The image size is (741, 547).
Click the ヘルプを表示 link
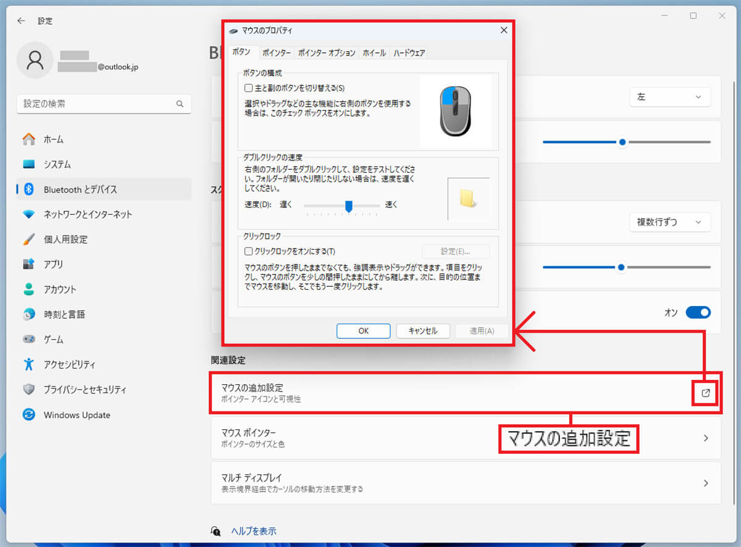[x=253, y=531]
